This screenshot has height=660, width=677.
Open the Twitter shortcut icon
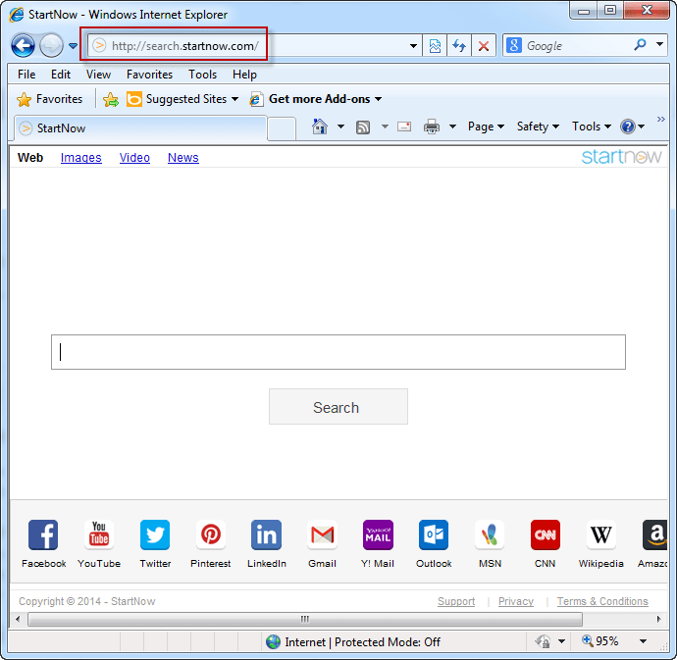[x=155, y=535]
